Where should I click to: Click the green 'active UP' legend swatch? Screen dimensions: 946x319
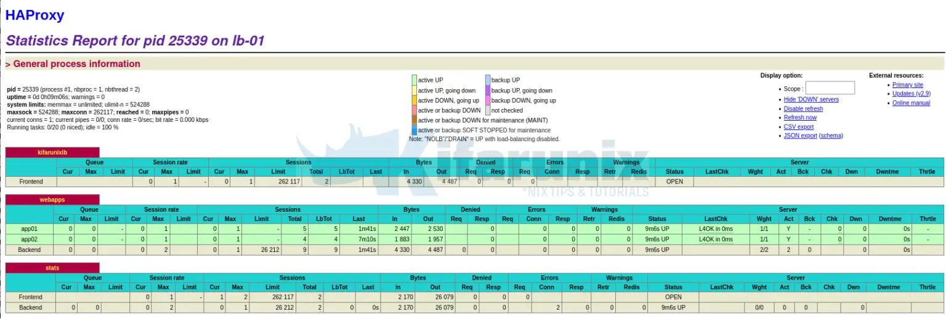click(x=414, y=80)
